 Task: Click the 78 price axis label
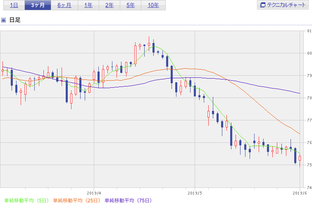310,98
